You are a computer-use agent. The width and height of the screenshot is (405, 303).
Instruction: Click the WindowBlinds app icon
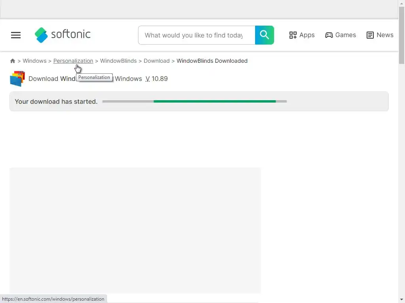(x=17, y=79)
